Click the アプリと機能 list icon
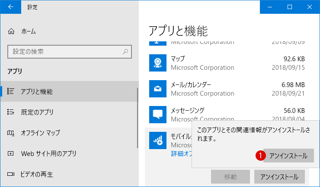Viewport: 320px width, 187px height. tap(11, 91)
